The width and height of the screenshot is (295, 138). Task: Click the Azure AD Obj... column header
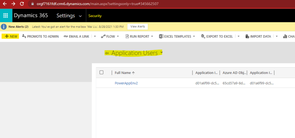234,73
